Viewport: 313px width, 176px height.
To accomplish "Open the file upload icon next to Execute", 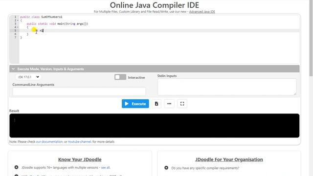I will 156,104.
